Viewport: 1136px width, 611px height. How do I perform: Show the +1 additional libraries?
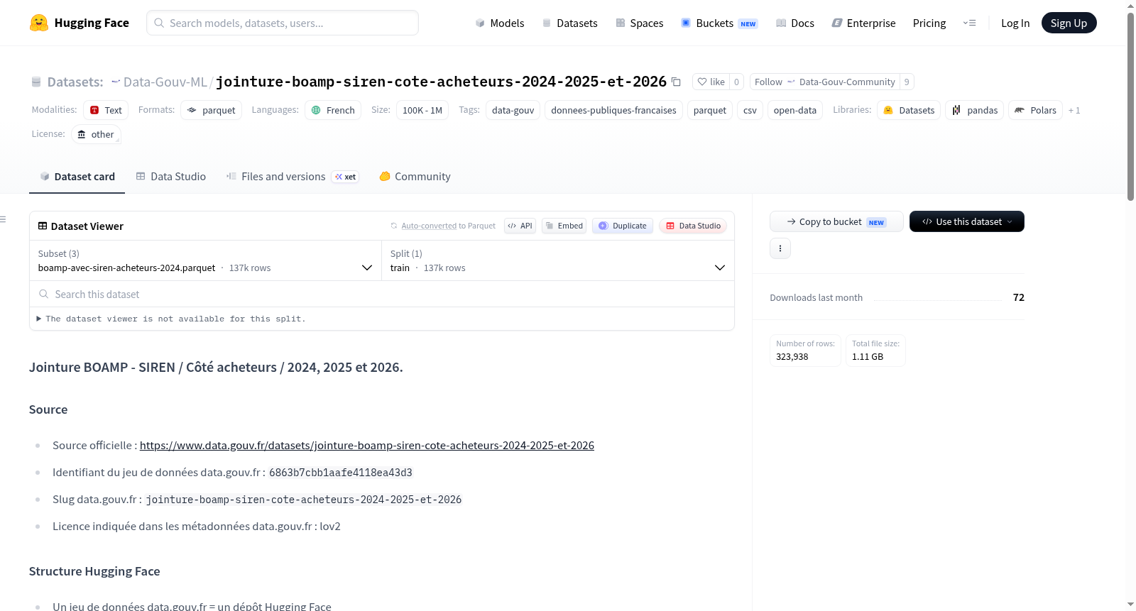pyautogui.click(x=1074, y=110)
